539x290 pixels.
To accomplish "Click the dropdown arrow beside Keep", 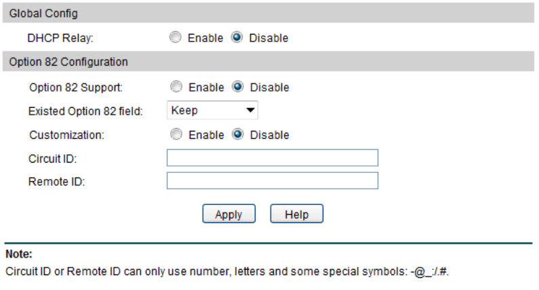I will click(250, 110).
